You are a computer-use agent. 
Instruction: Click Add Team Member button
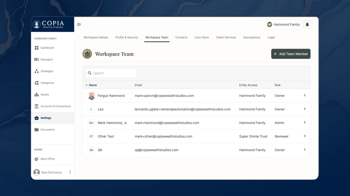click(x=290, y=54)
